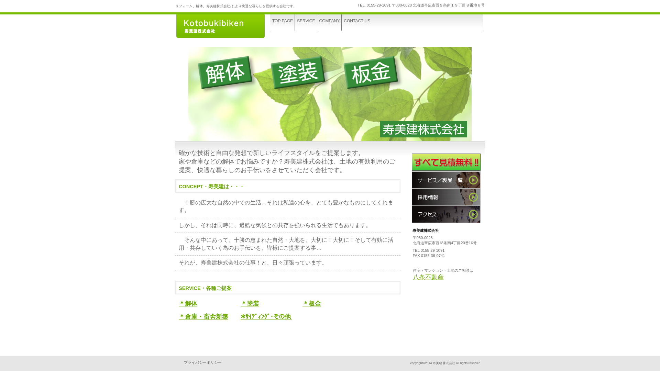This screenshot has height=371, width=660.
Task: Click the paragraph starting それが、寿美建株式会社の仕事
Action: coord(253,263)
